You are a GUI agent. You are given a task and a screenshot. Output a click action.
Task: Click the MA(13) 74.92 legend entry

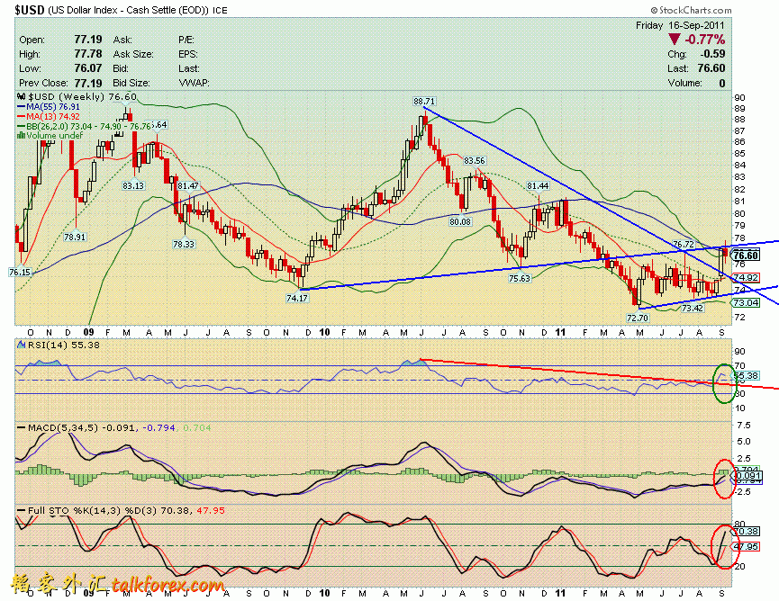coord(49,116)
